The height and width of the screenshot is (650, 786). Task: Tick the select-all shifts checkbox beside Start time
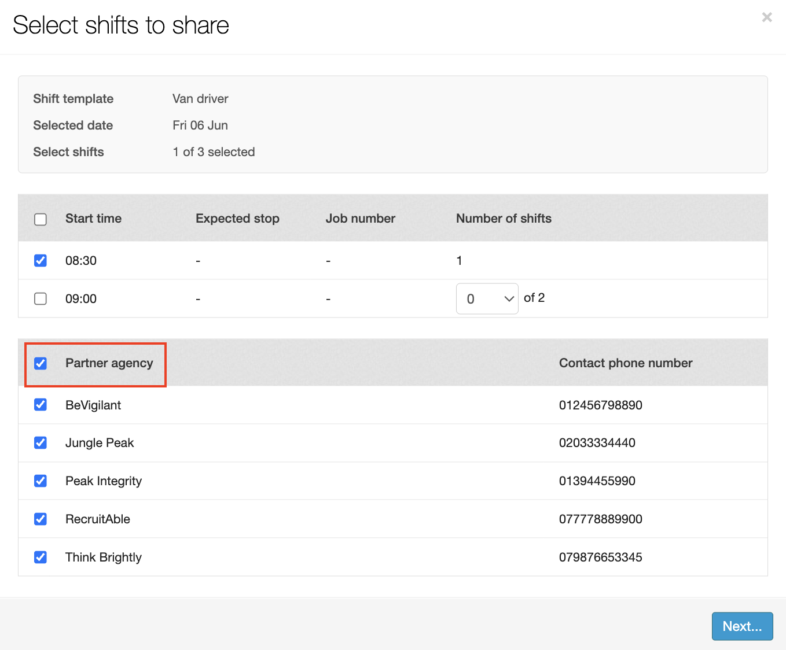[x=41, y=219]
